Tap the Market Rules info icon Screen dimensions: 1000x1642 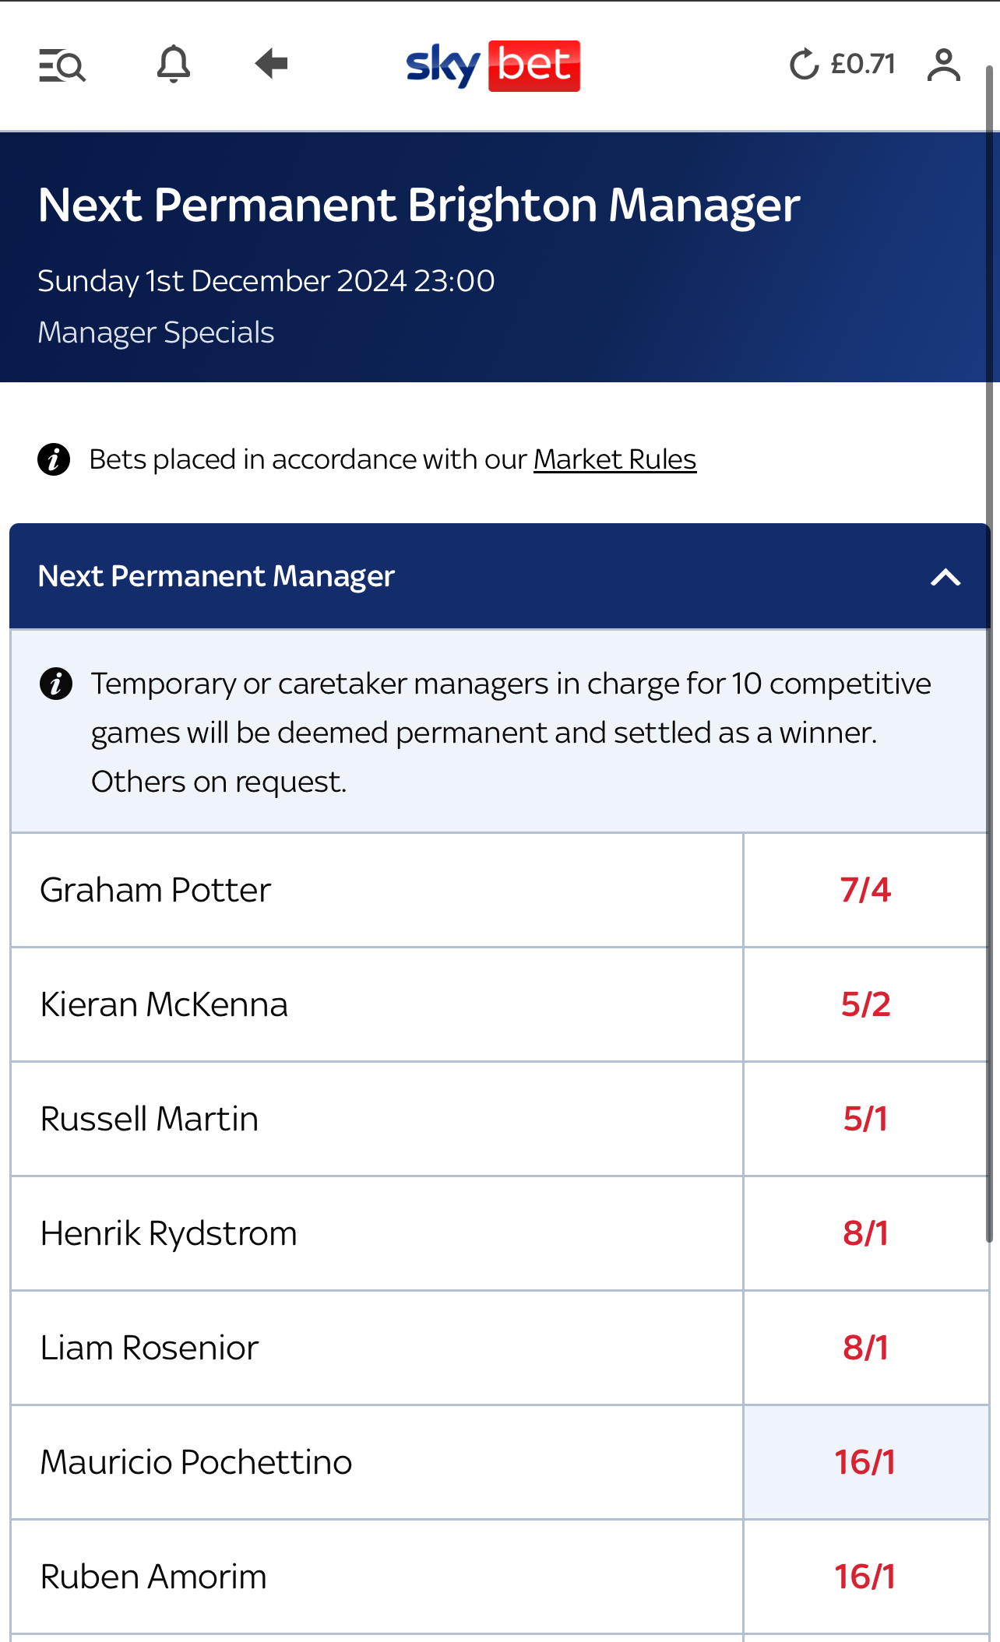coord(54,459)
